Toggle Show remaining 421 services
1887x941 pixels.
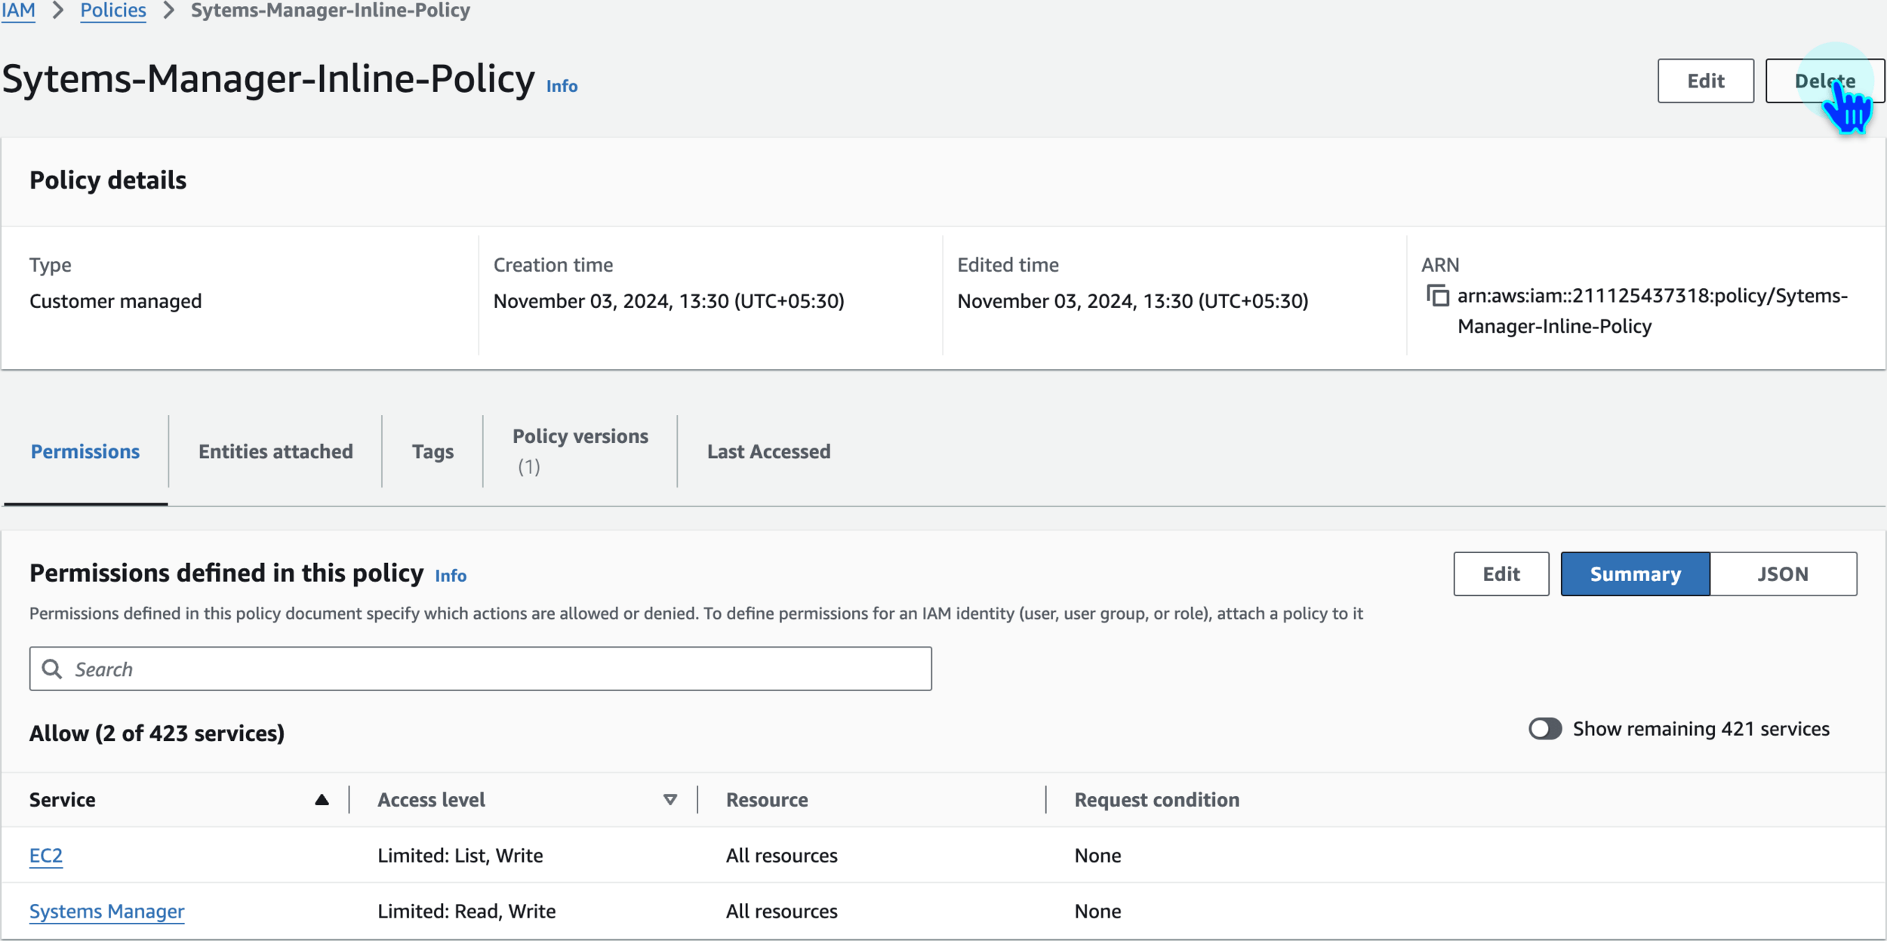1544,729
